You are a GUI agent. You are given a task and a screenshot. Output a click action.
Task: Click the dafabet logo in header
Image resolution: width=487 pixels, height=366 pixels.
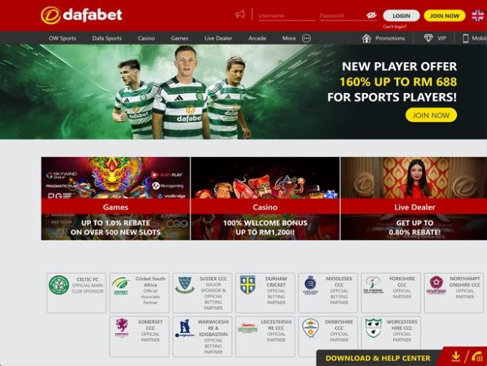point(81,15)
